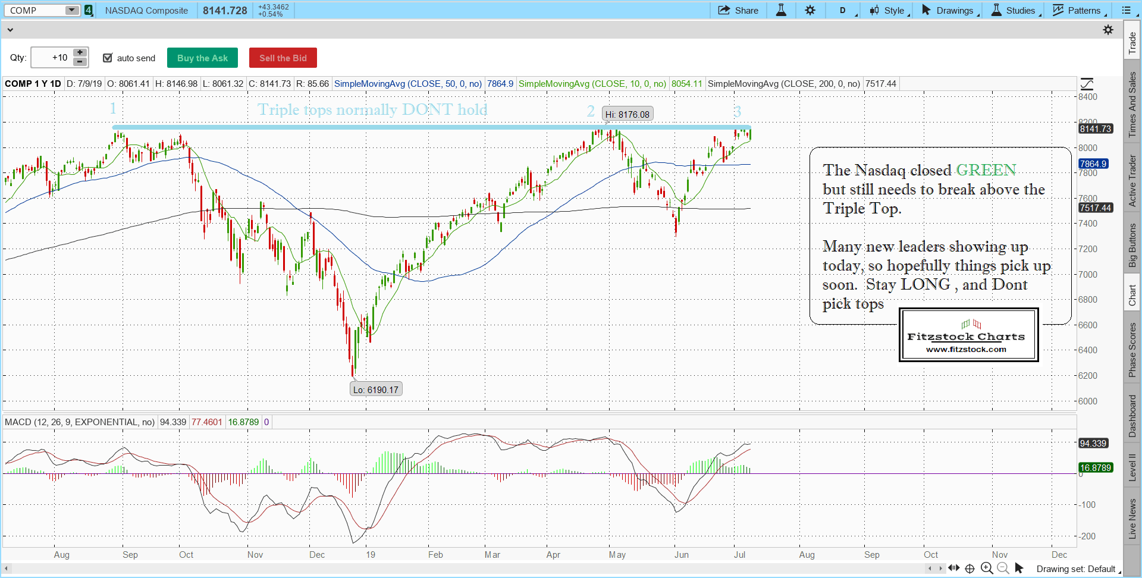Decrease quantity with the minus stepper

(x=80, y=62)
